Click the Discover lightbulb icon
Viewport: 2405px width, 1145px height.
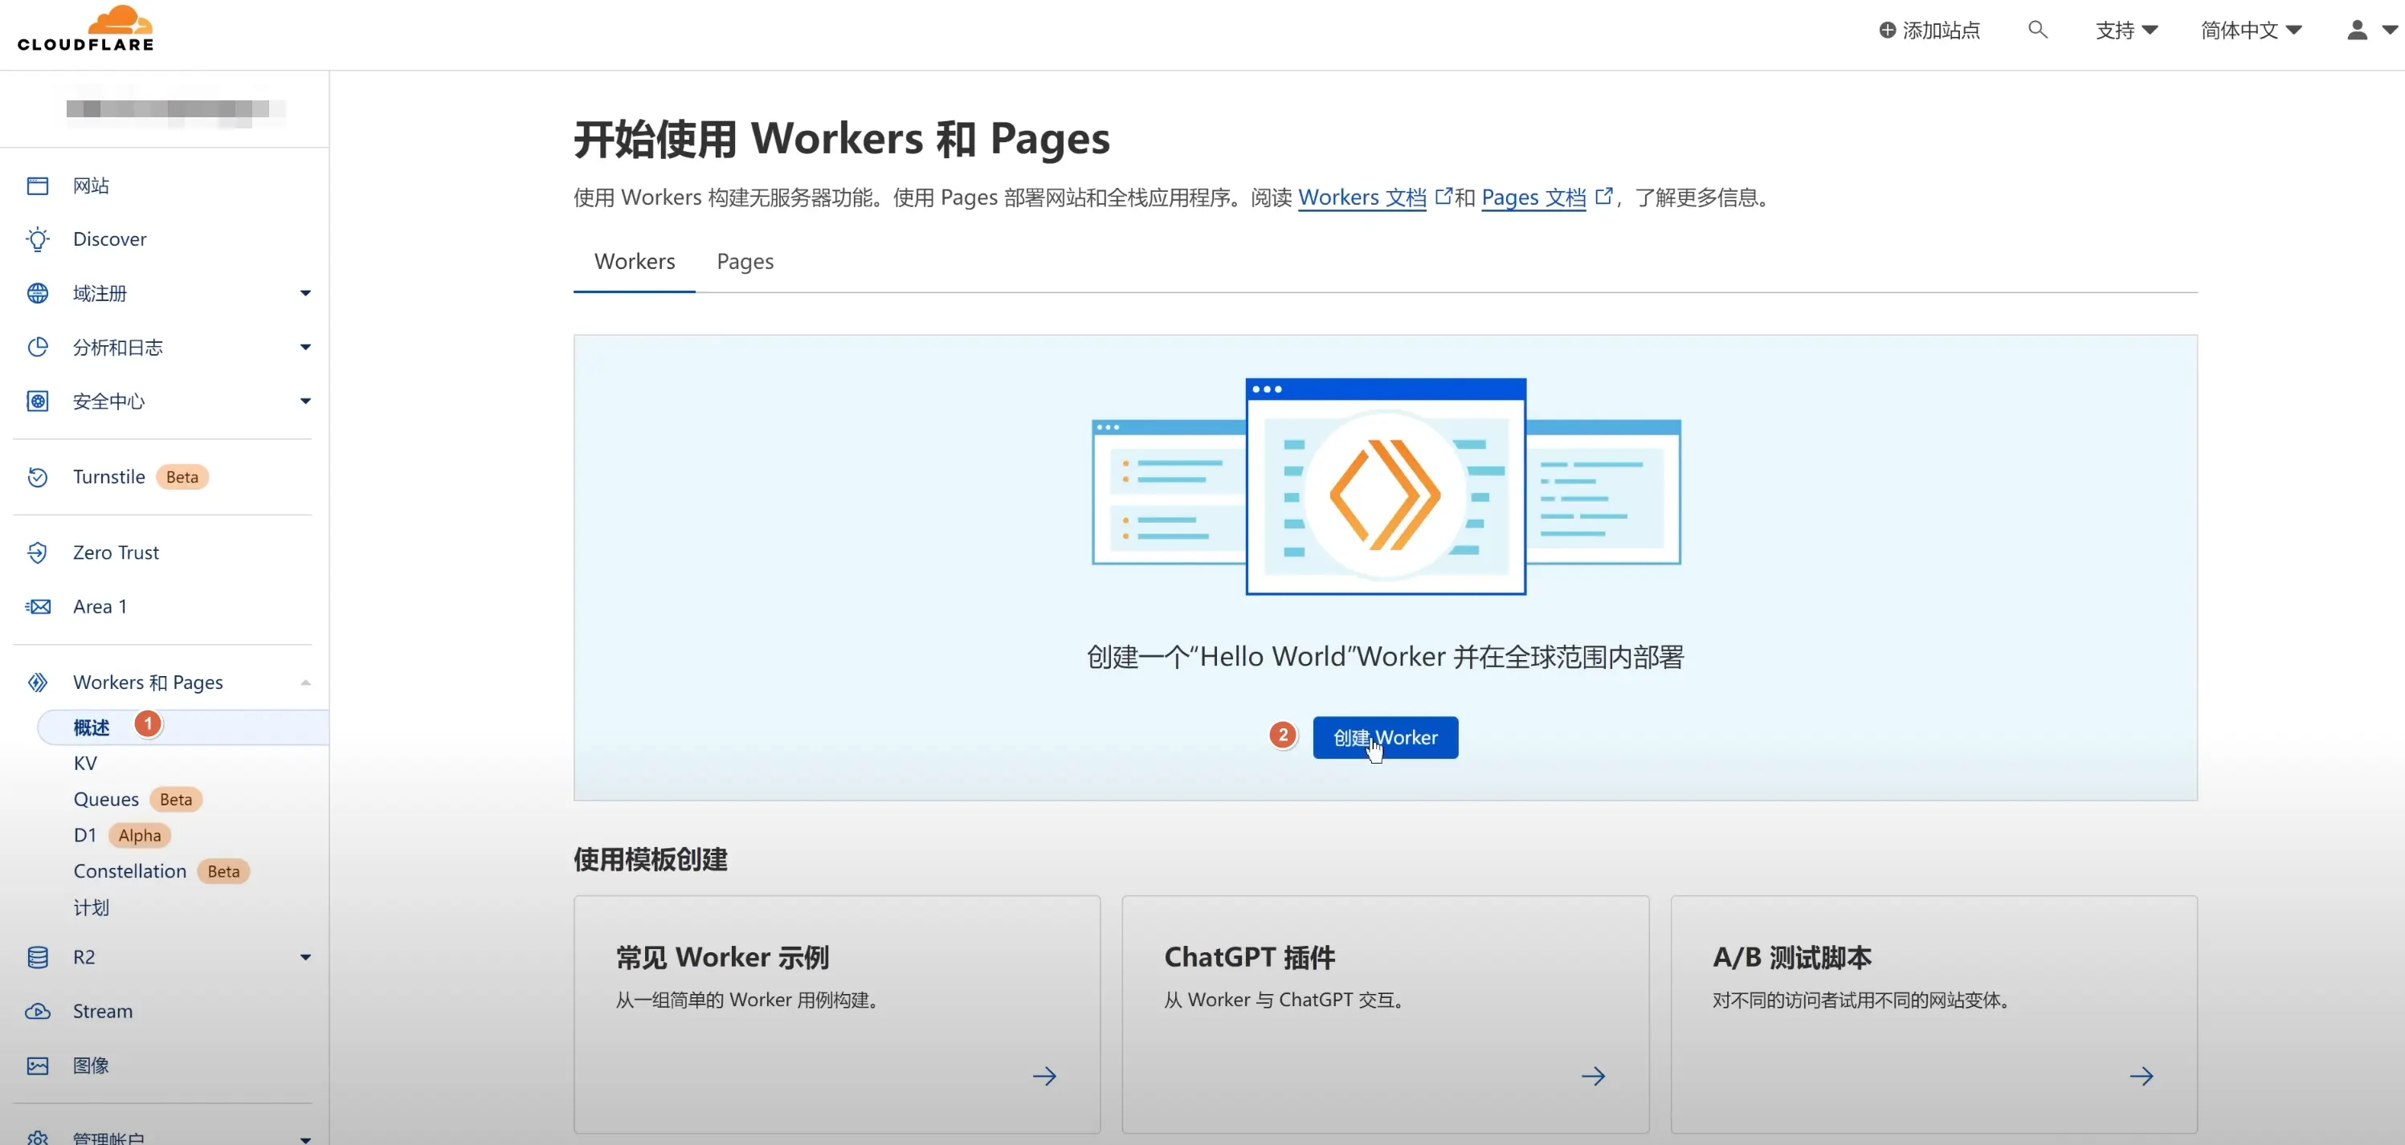click(x=37, y=240)
